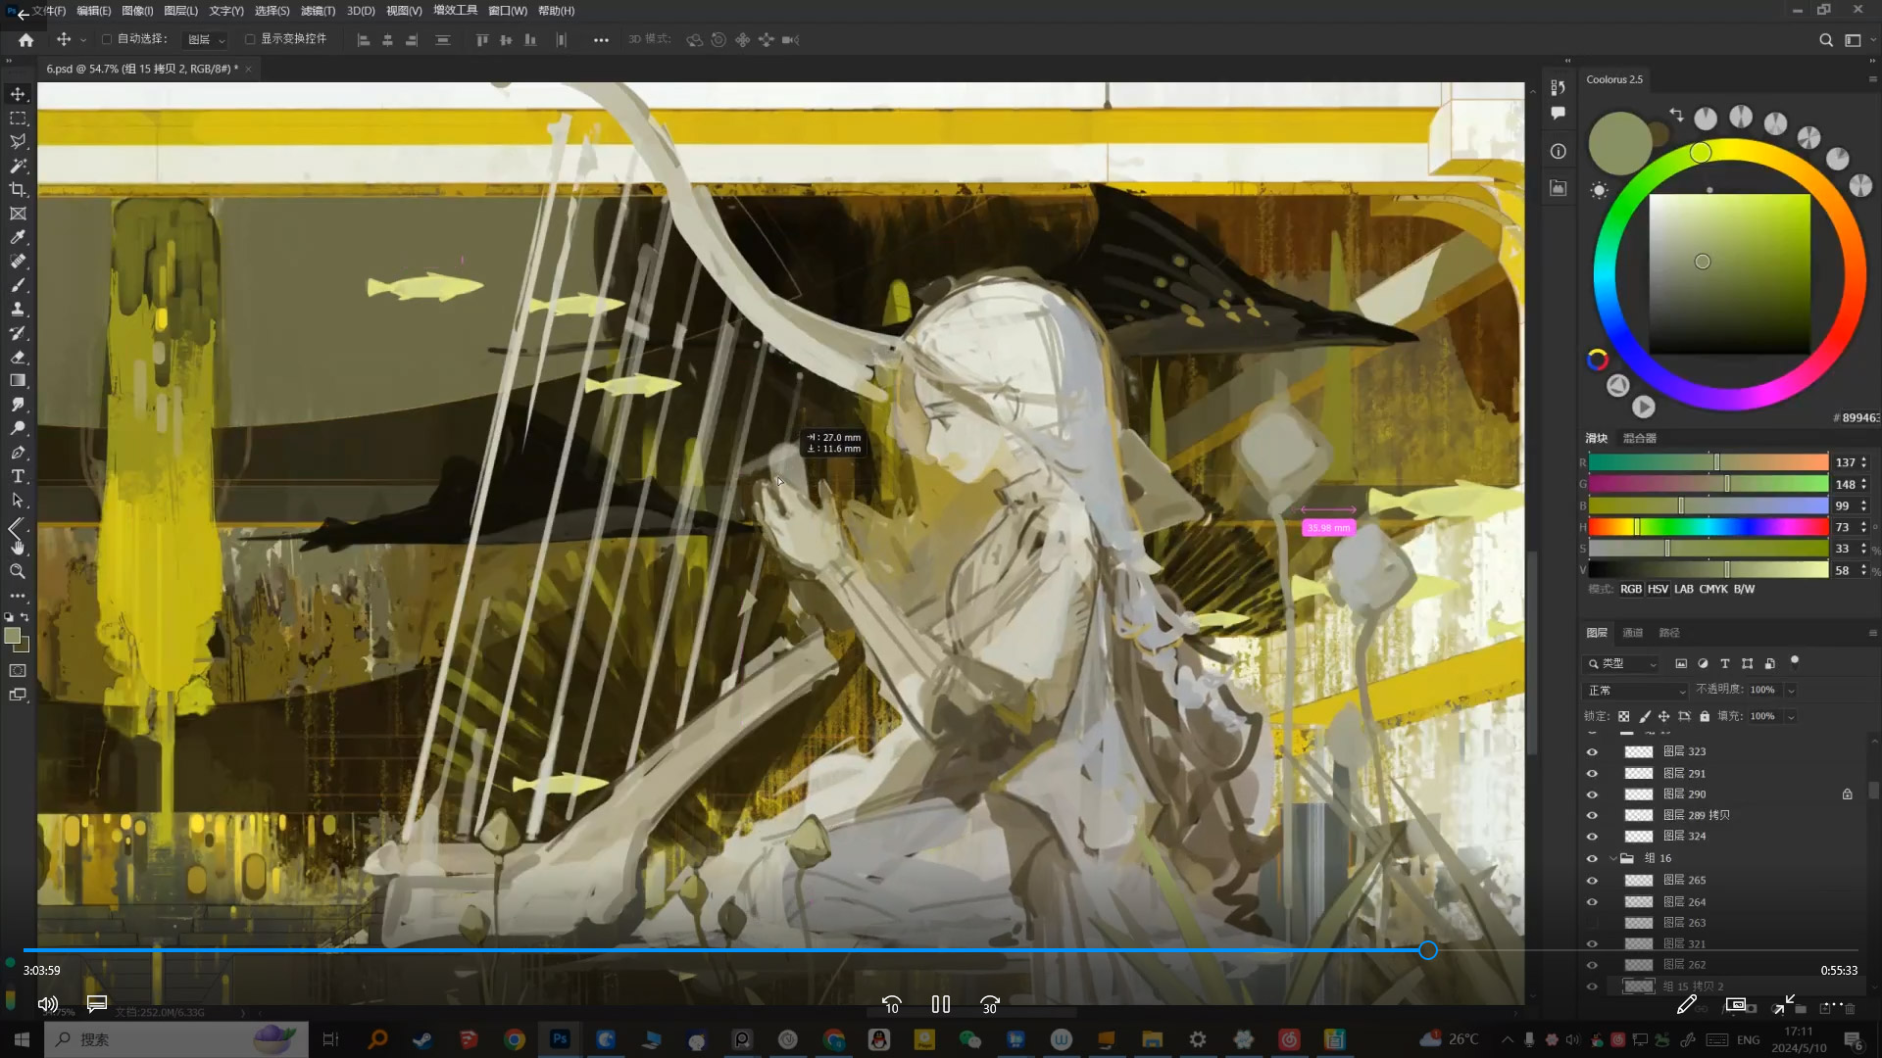
Task: Hide layer 图层 324
Action: [1592, 837]
